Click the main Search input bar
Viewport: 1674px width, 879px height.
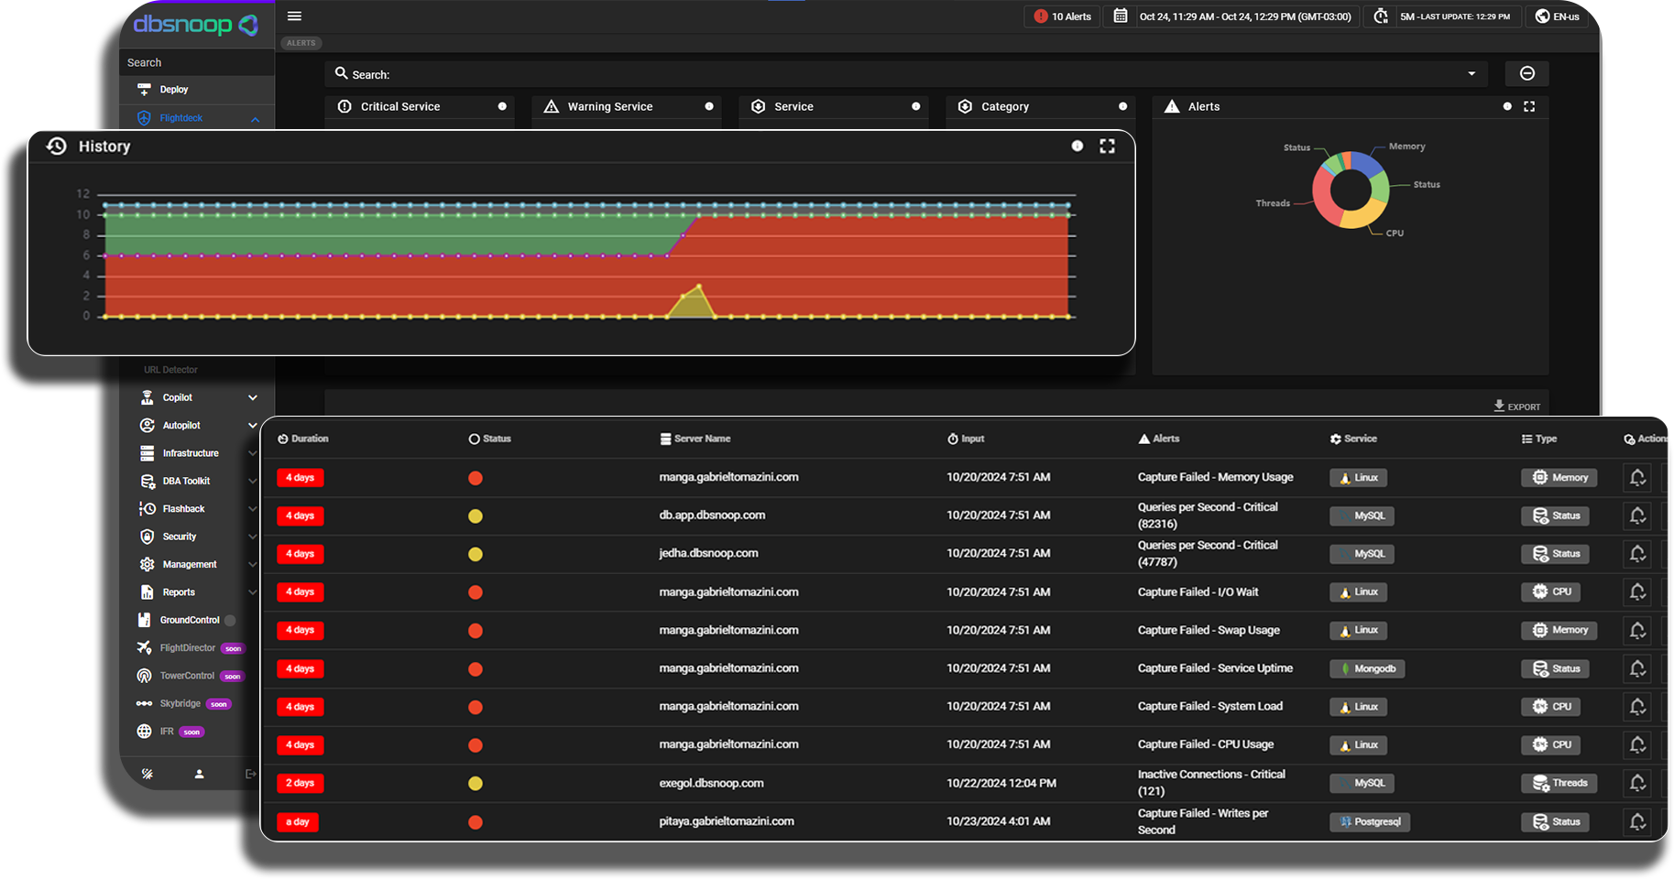(907, 74)
